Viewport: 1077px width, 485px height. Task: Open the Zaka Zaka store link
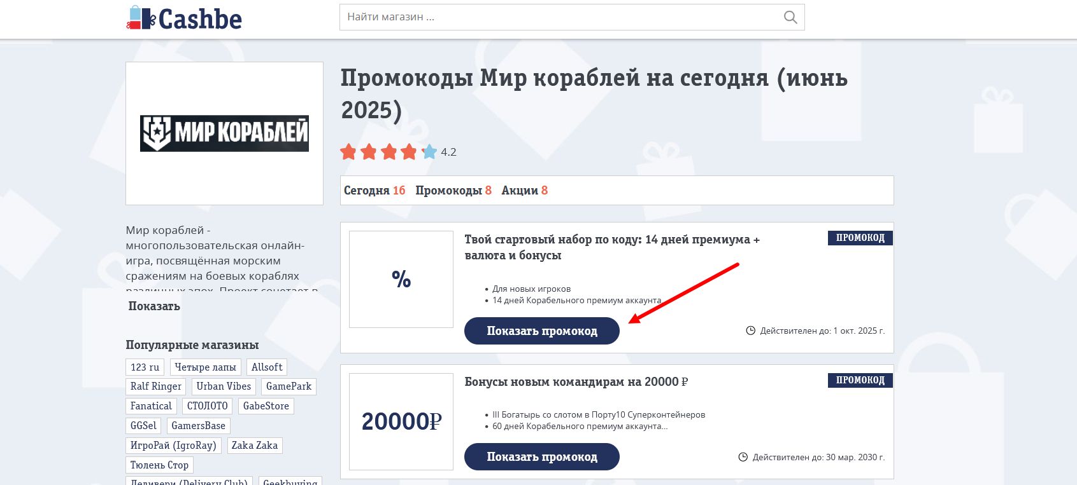point(255,446)
